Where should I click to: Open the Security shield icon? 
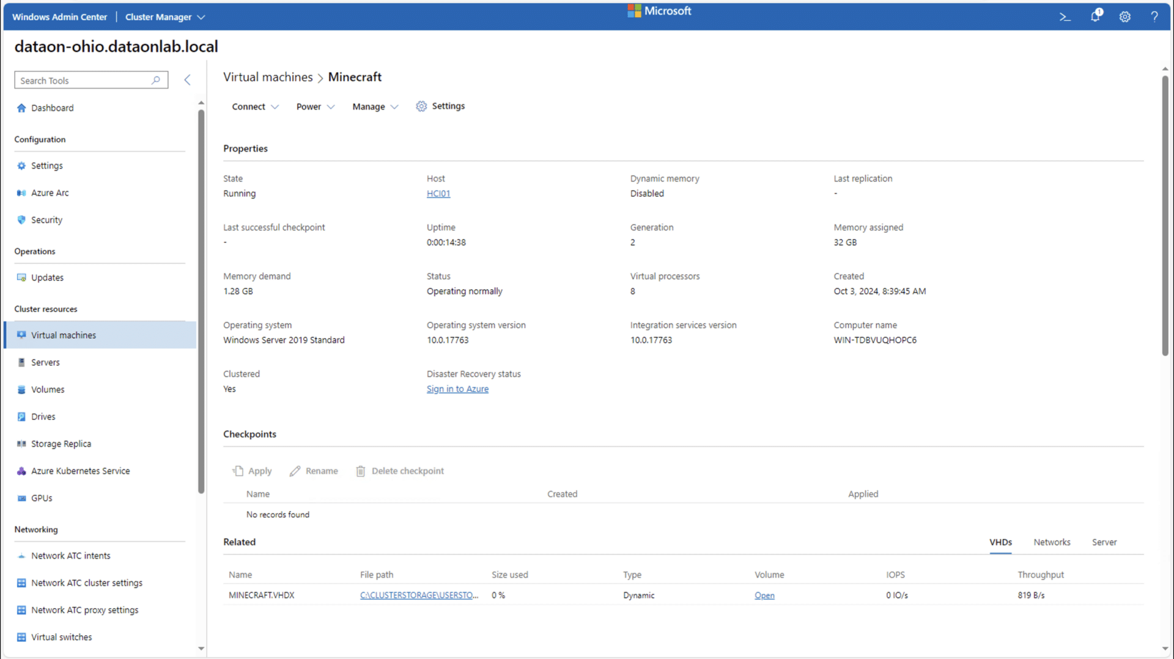click(21, 219)
